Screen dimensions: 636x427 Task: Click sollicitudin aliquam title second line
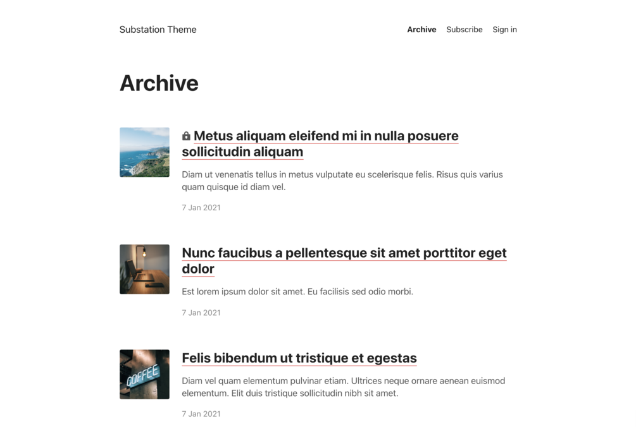pos(242,152)
